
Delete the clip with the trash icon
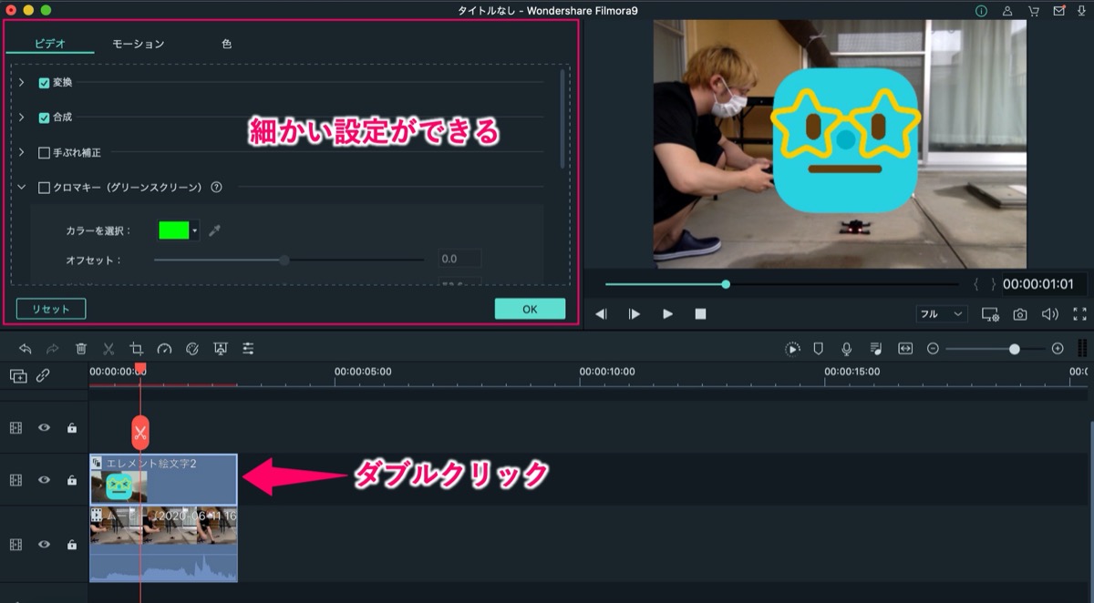click(x=81, y=349)
